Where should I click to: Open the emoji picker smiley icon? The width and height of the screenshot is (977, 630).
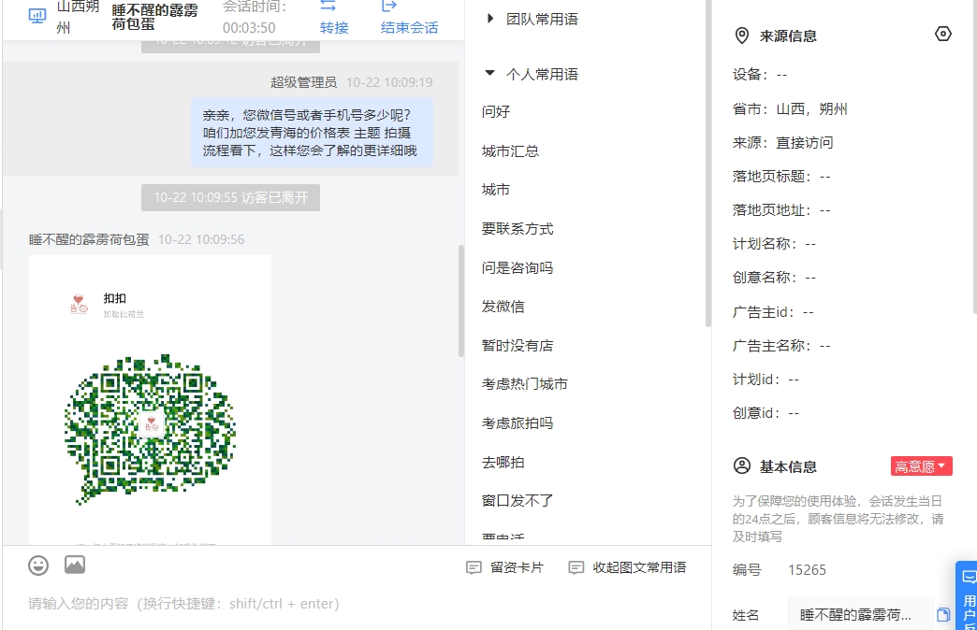[x=38, y=566]
